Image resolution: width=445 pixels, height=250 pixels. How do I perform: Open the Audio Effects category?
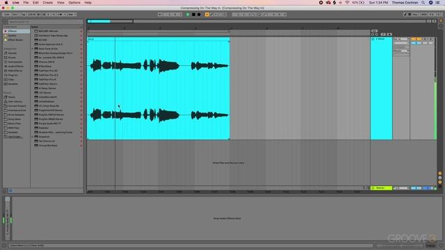tap(16, 67)
